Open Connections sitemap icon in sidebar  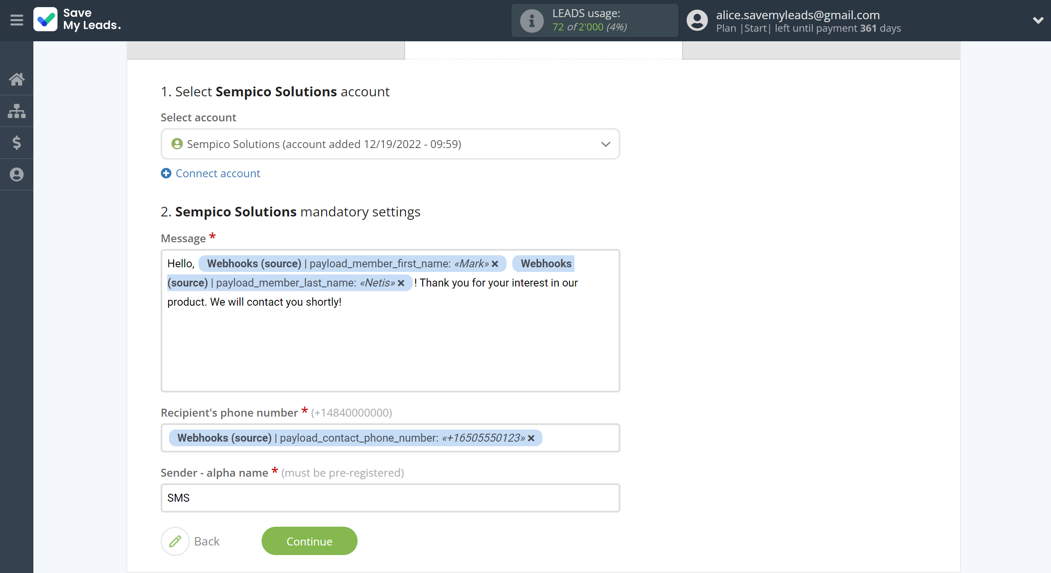(x=17, y=111)
